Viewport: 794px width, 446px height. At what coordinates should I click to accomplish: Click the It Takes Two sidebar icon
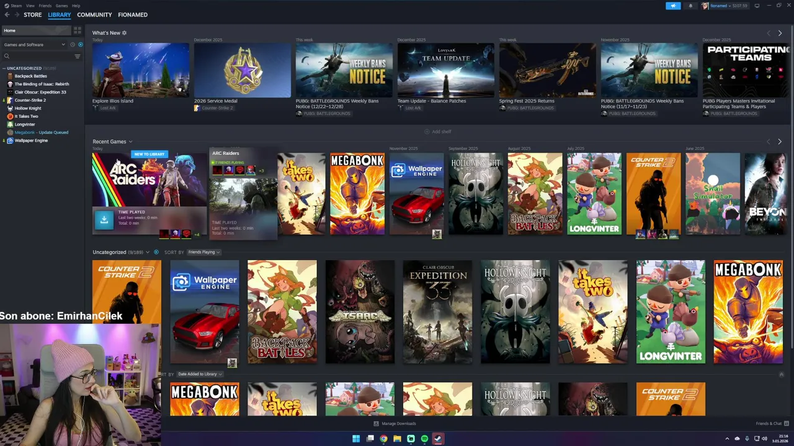(10, 116)
